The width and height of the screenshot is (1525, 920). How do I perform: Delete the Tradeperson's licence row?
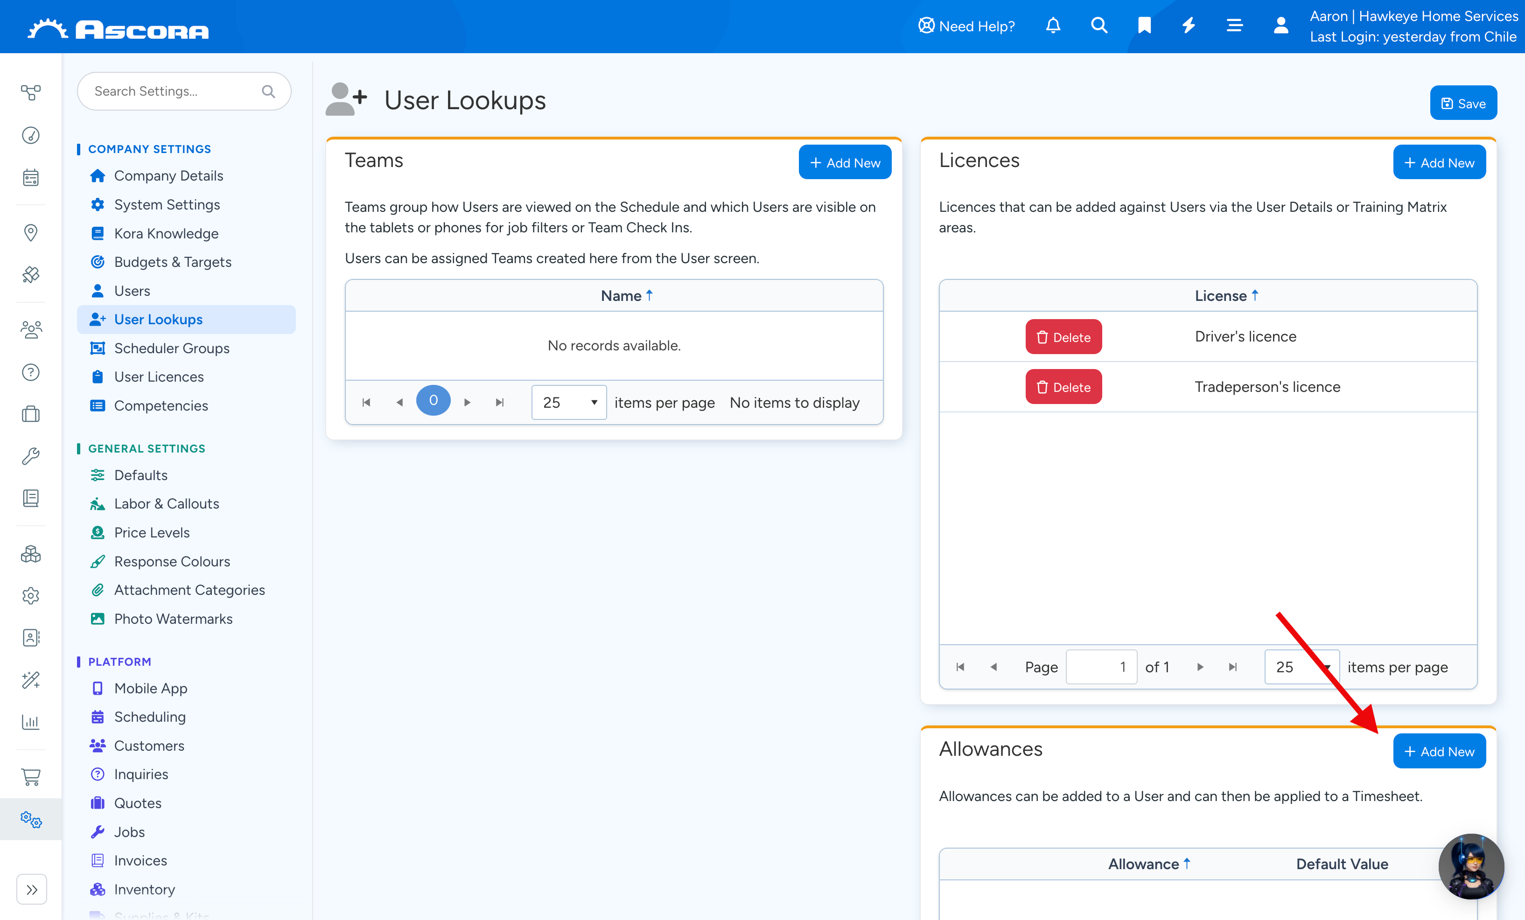click(1063, 387)
